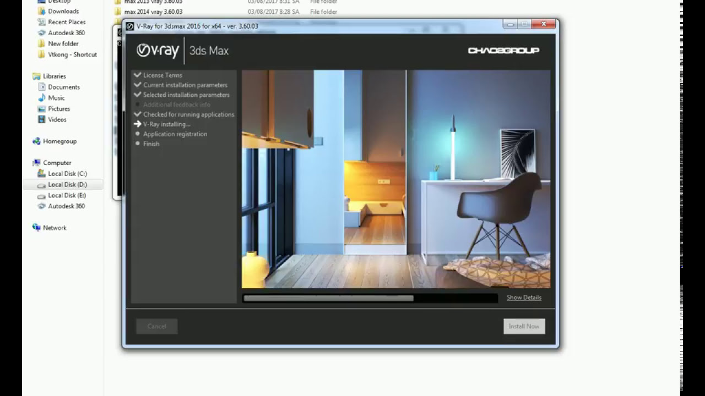
Task: Open Local Disk (E:)
Action: pos(67,195)
